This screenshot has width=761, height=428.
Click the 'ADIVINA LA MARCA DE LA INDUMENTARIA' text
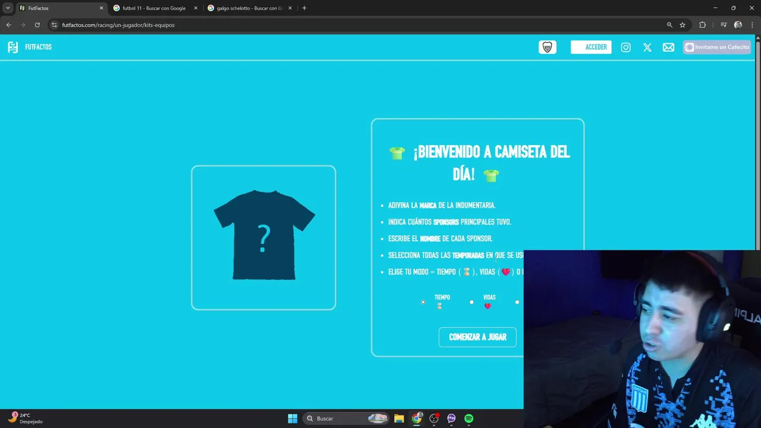click(442, 205)
